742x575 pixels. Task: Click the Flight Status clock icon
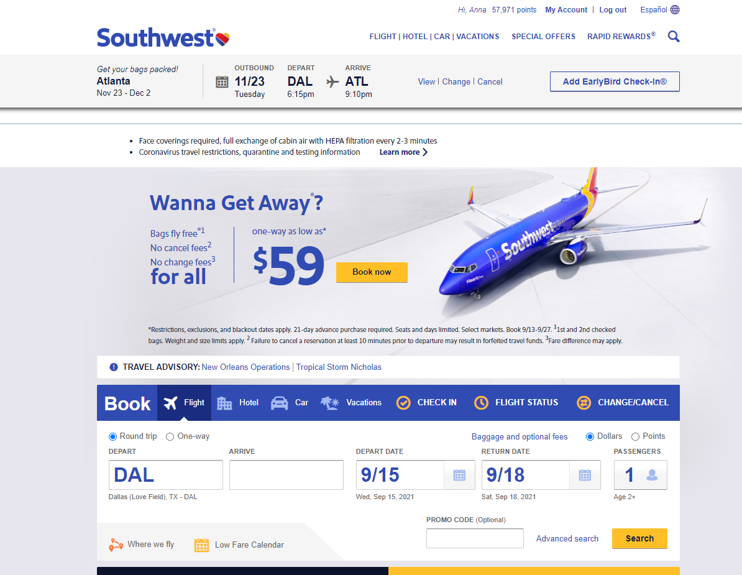(x=481, y=402)
